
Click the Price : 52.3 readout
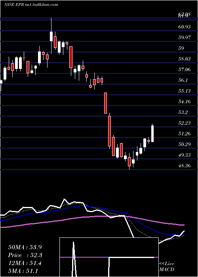pyautogui.click(x=25, y=255)
